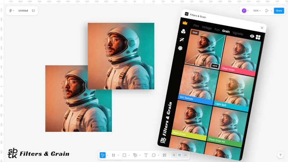Click the sbtk logo in plugin sidebar
288x162 pixels.
(x=163, y=140)
